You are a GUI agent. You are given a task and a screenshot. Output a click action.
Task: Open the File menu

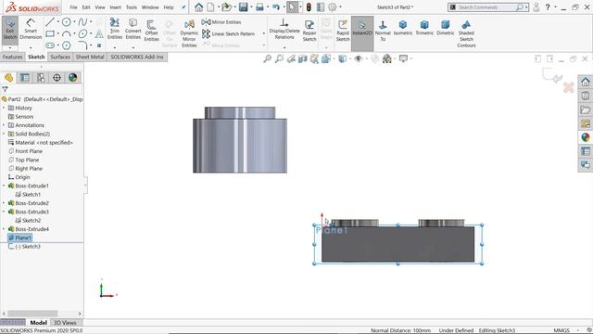click(73, 7)
